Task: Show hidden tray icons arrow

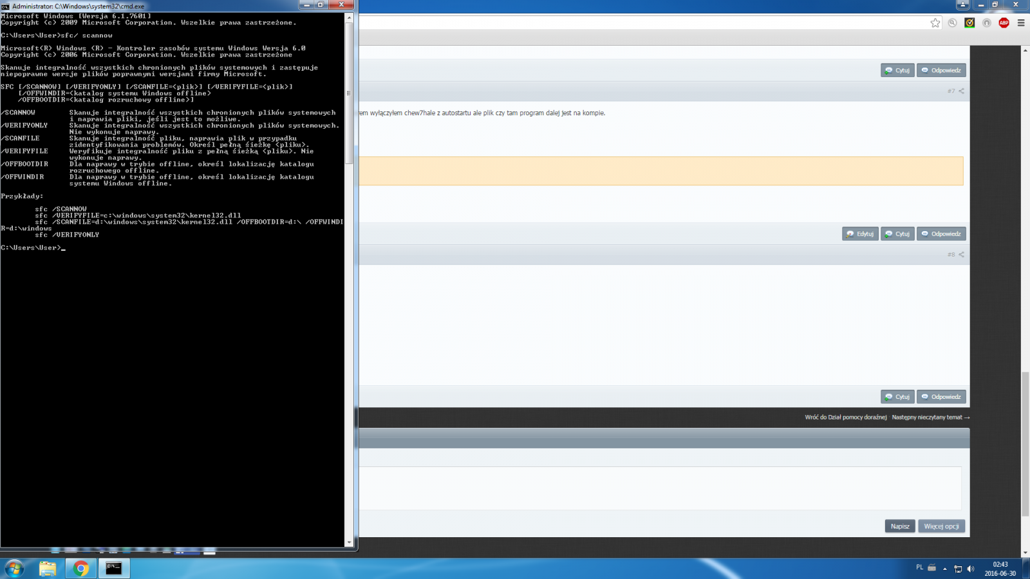Action: point(945,569)
